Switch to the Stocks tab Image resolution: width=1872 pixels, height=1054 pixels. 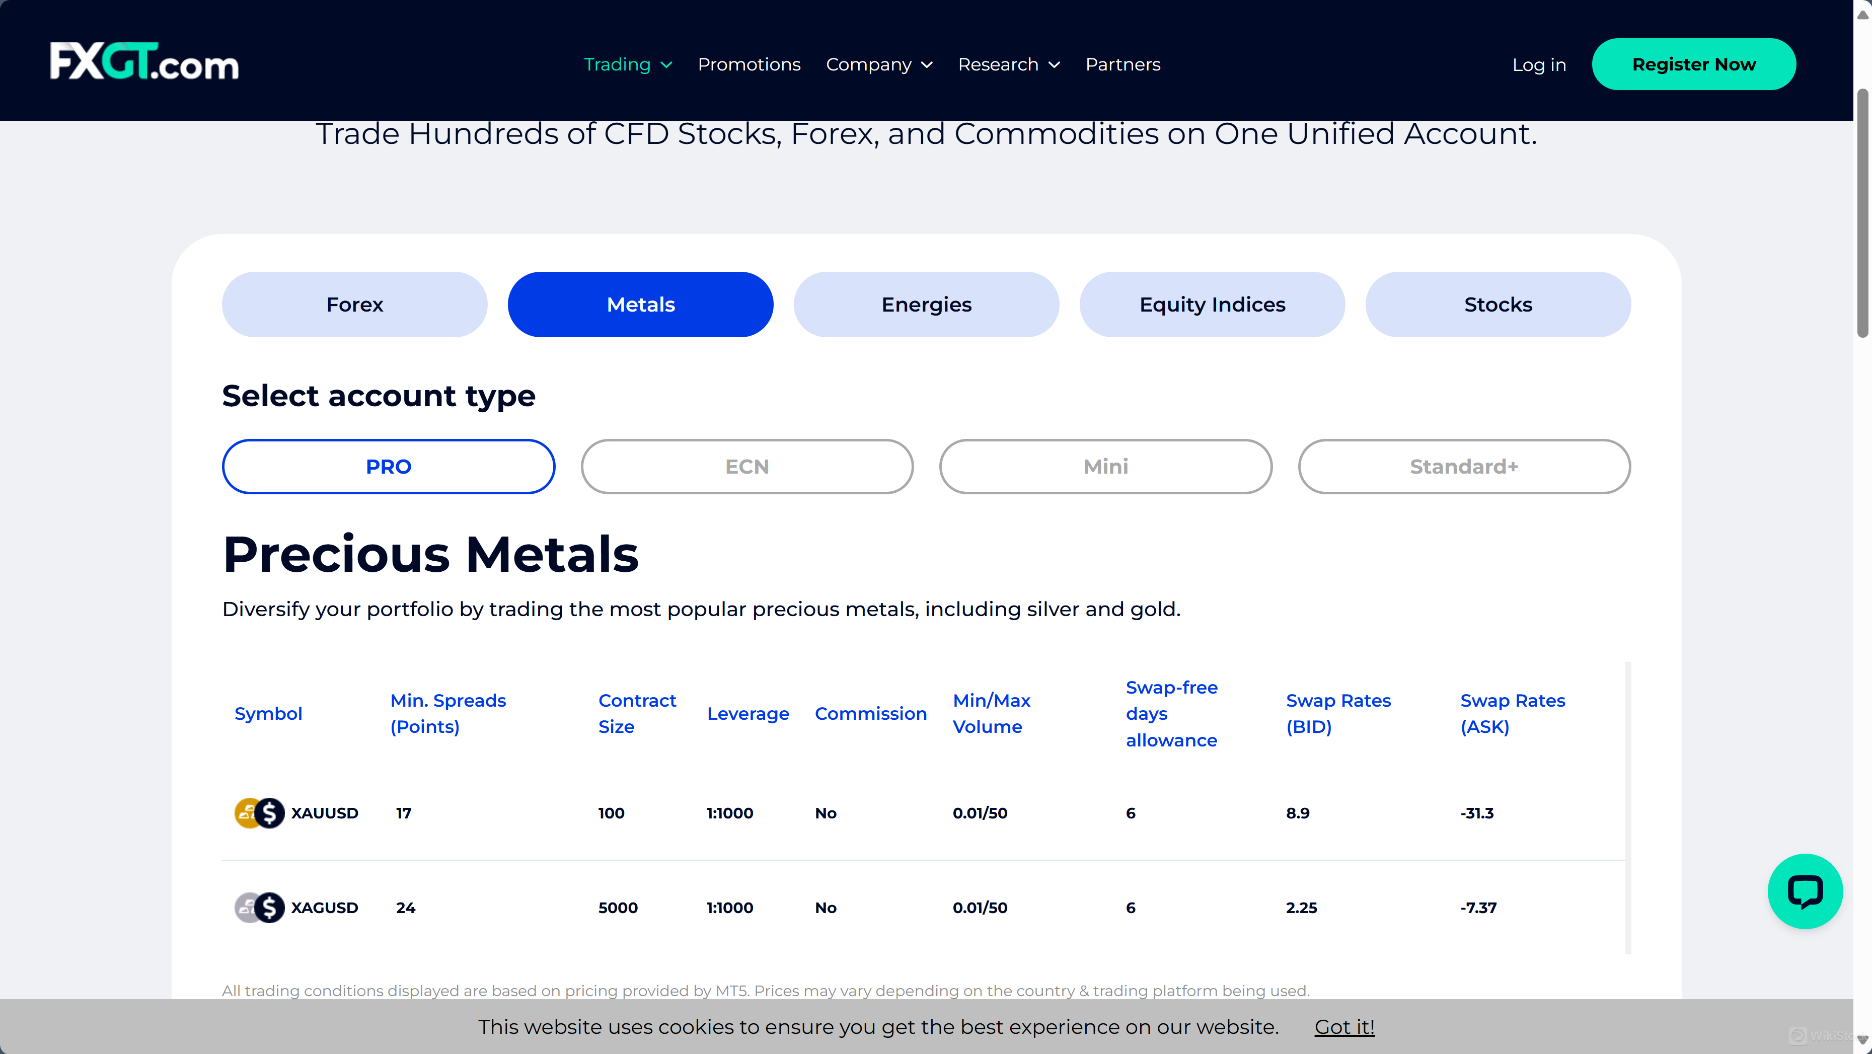1497,304
